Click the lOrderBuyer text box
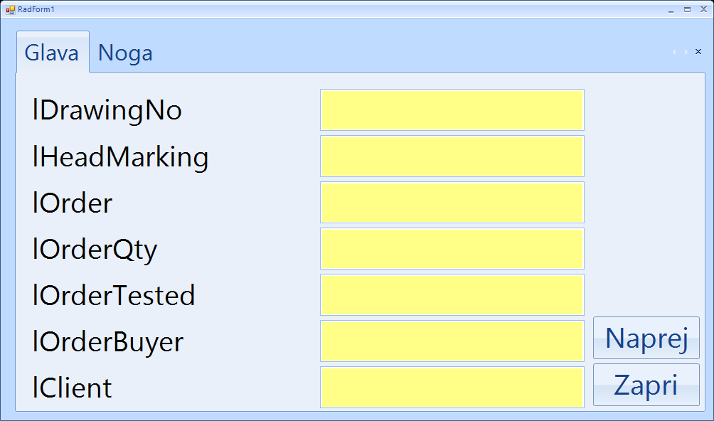This screenshot has width=714, height=421. (452, 341)
